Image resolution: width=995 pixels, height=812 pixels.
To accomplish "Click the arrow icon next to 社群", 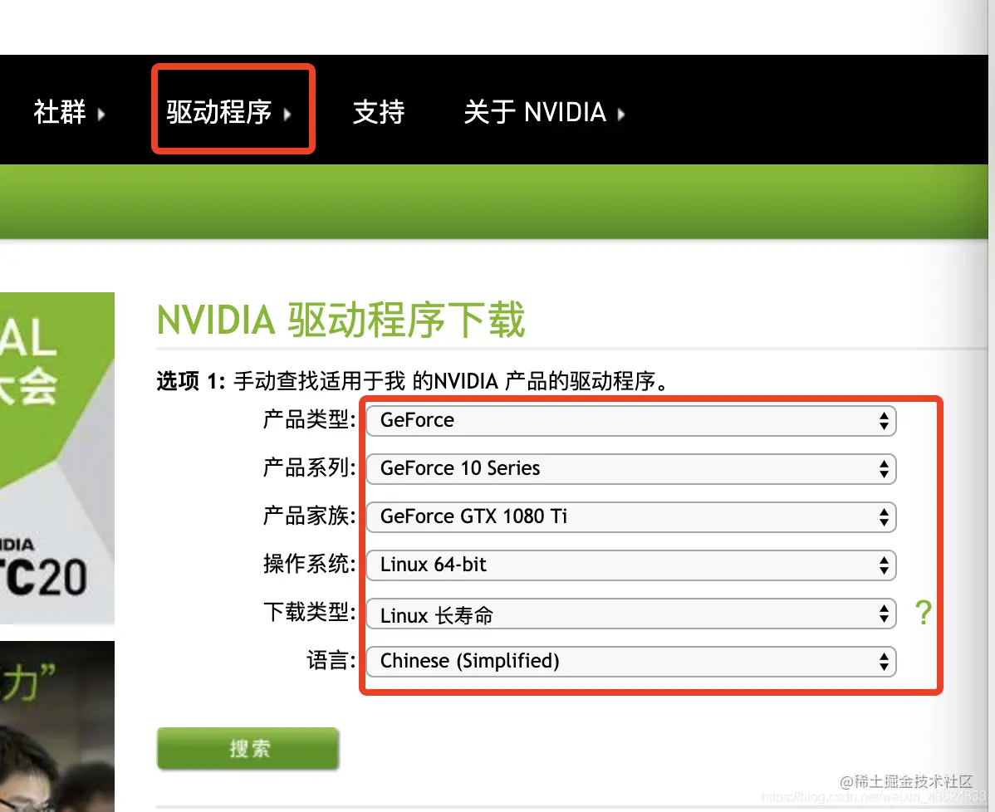I will 100,115.
